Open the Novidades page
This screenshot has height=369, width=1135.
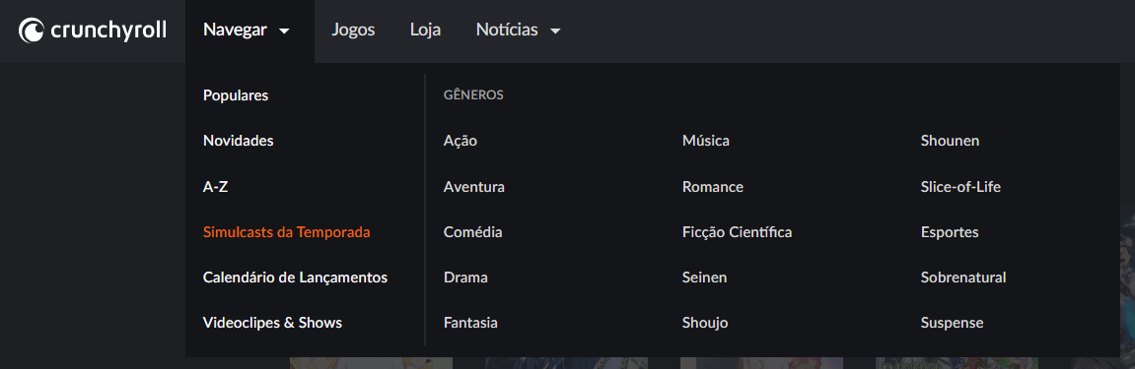(x=239, y=141)
